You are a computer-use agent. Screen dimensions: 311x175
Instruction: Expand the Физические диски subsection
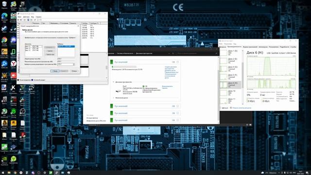pos(114,98)
